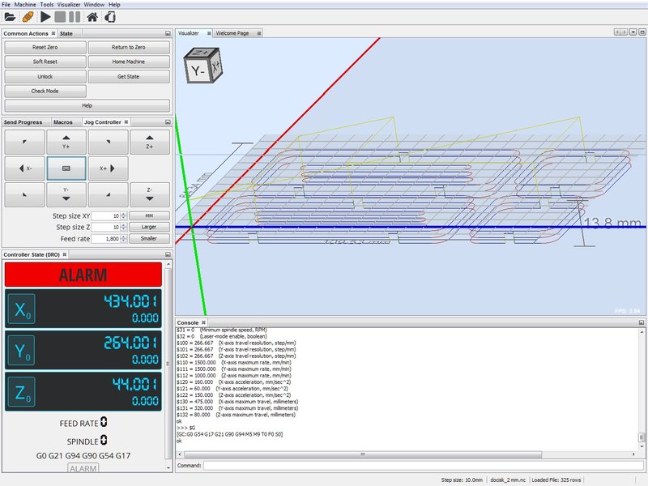The image size is (648, 486).
Task: Click the X0 axis zero button
Action: [22, 309]
